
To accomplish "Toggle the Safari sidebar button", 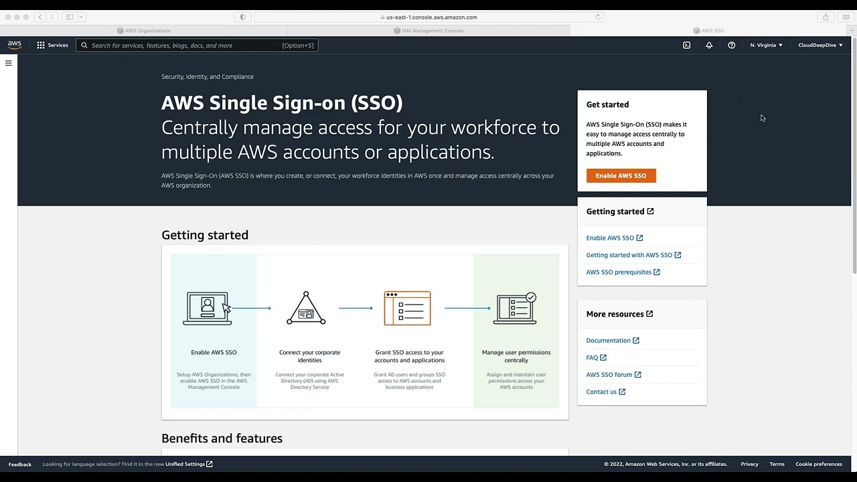I will click(70, 17).
